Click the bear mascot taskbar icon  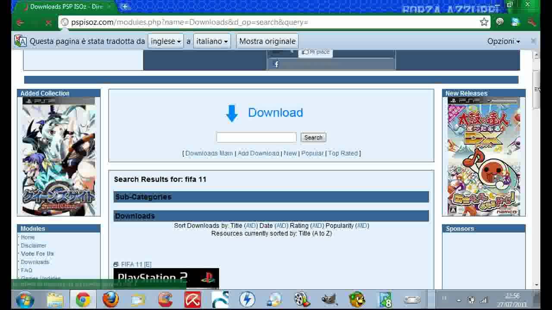pos(357,300)
